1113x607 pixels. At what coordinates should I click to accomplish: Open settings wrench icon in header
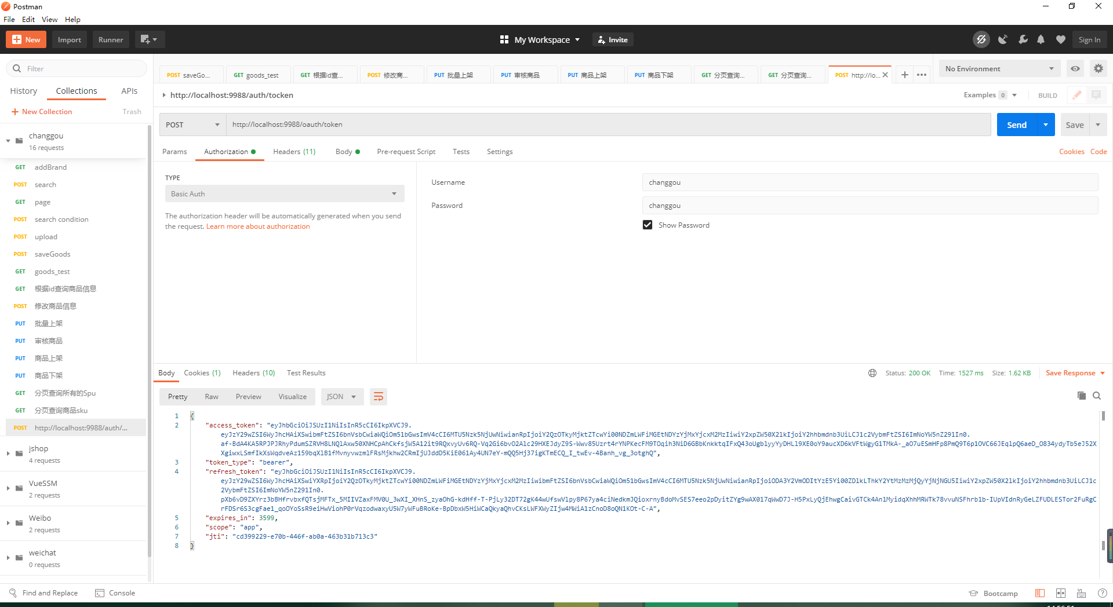pos(1023,39)
